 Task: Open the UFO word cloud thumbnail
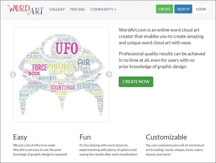[61, 74]
